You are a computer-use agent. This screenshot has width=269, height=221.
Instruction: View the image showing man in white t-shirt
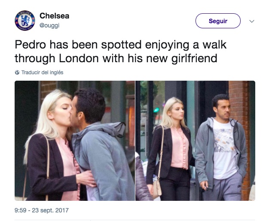click(x=196, y=141)
